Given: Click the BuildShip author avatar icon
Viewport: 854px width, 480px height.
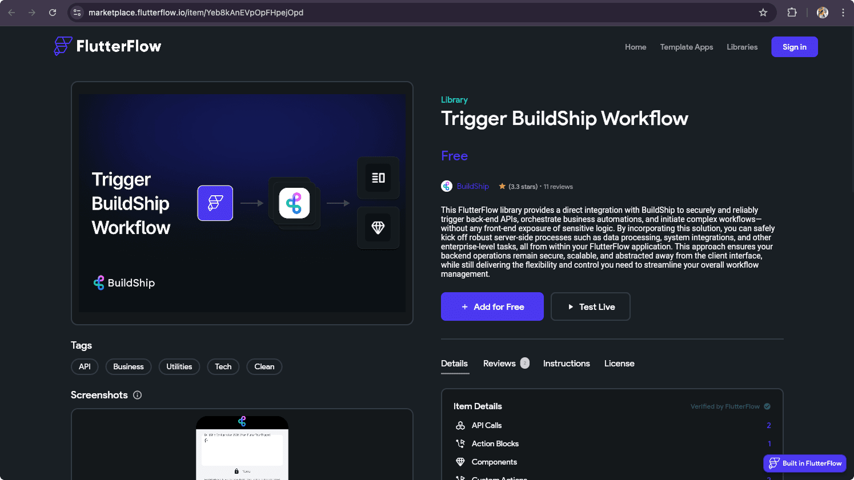Looking at the screenshot, I should tap(447, 186).
